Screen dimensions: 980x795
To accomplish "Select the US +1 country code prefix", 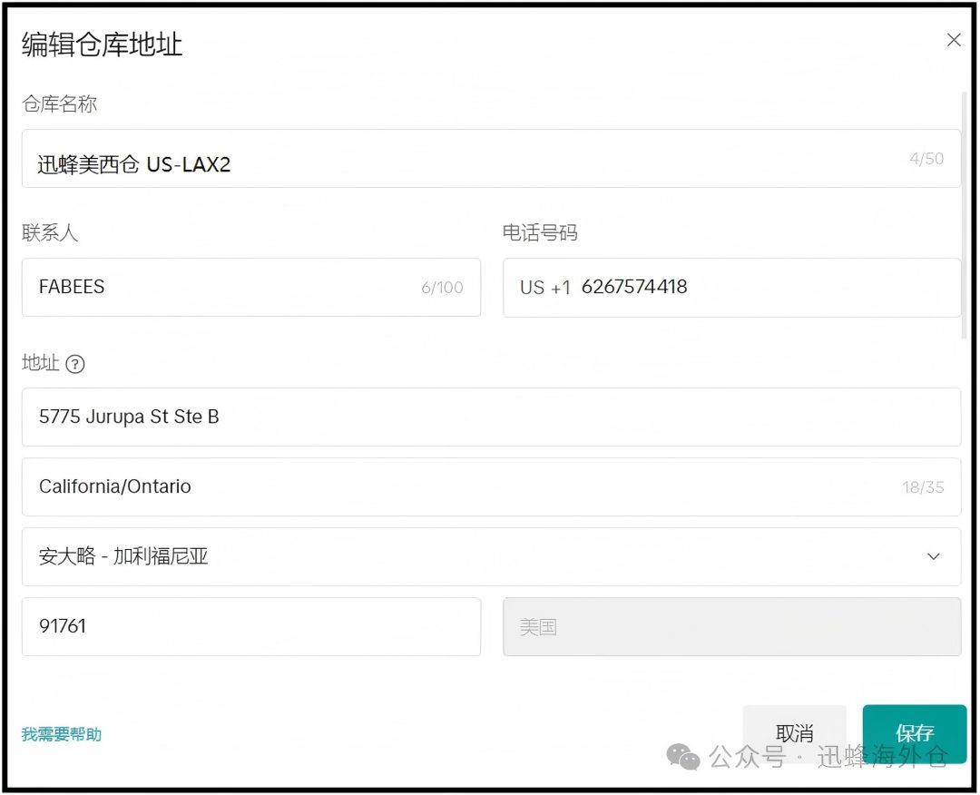I will [x=544, y=288].
